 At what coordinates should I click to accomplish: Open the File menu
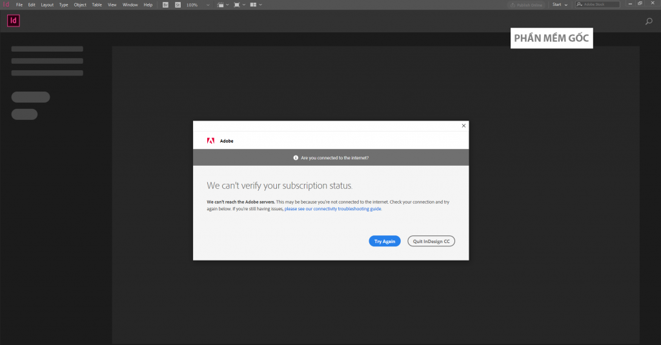click(19, 5)
